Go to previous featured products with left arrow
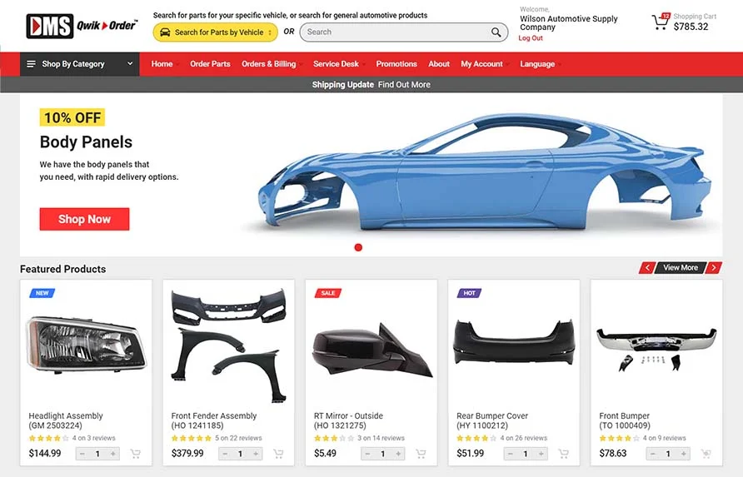The image size is (743, 477). (x=646, y=267)
